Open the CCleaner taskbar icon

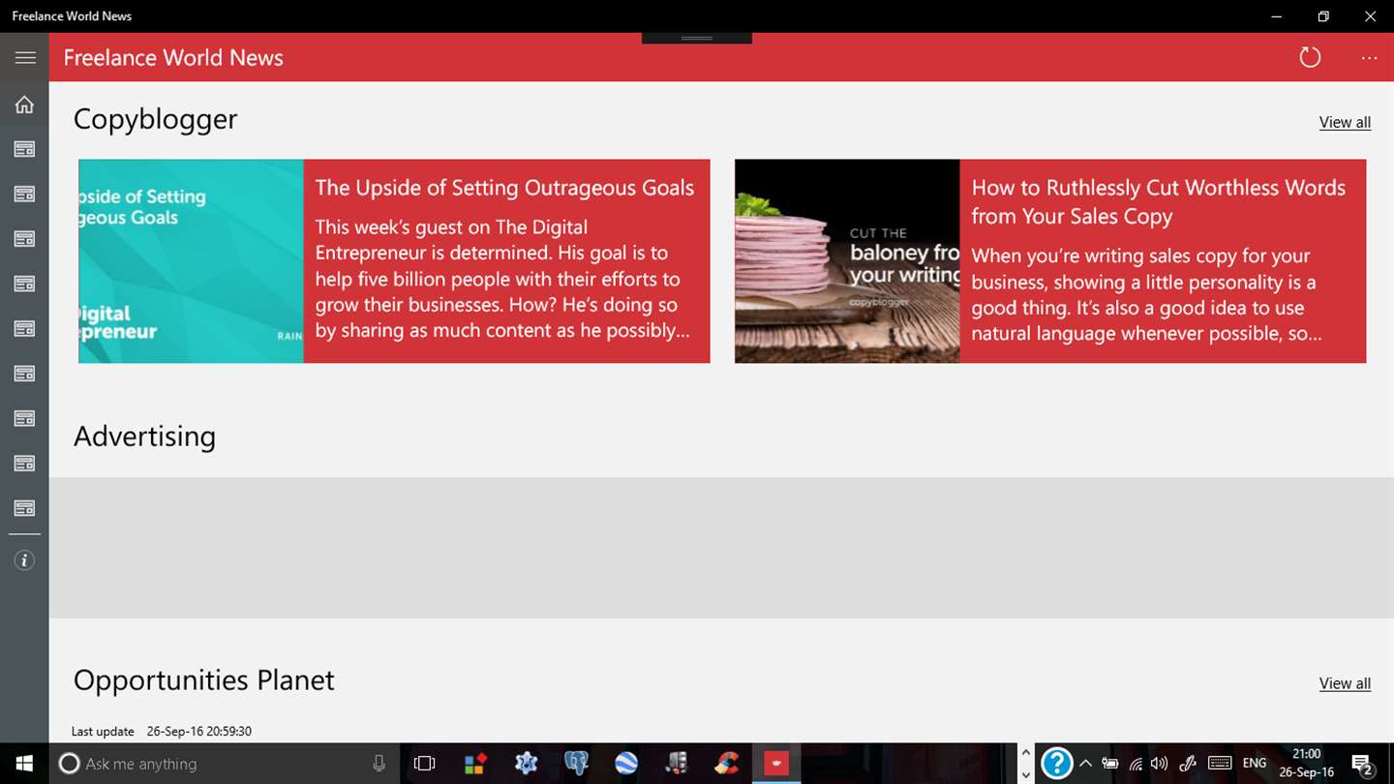[727, 763]
